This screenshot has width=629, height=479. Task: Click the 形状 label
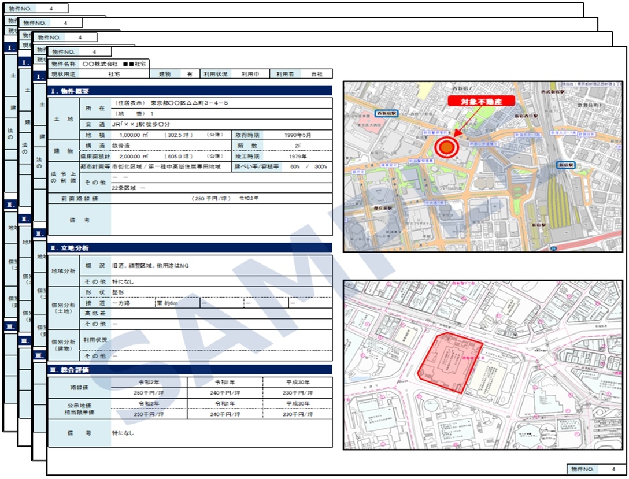pyautogui.click(x=95, y=292)
